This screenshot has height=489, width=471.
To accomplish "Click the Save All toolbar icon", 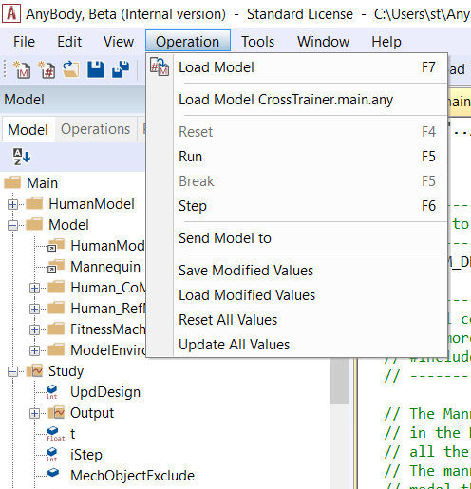I will tap(121, 69).
